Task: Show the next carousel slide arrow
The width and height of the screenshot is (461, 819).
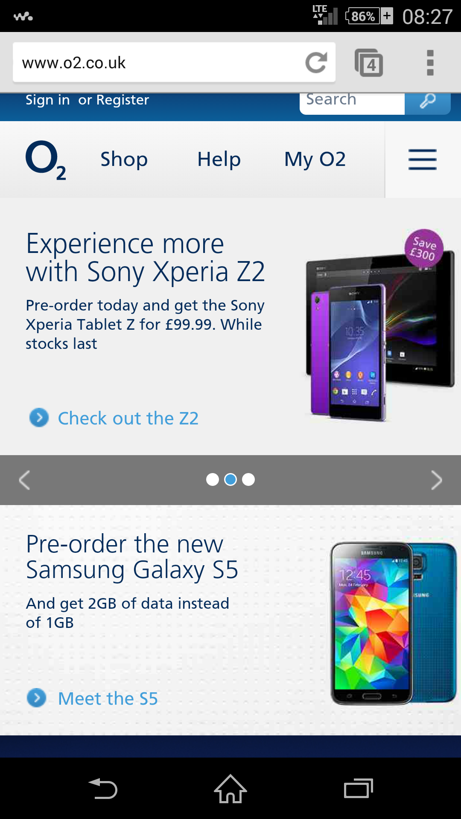Action: coord(436,480)
